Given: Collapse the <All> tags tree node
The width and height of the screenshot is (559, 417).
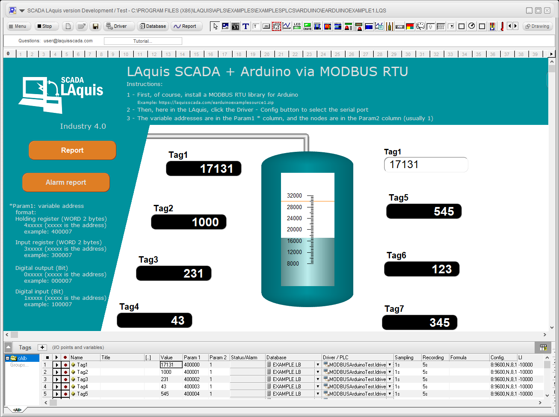Looking at the screenshot, I should click(7, 358).
